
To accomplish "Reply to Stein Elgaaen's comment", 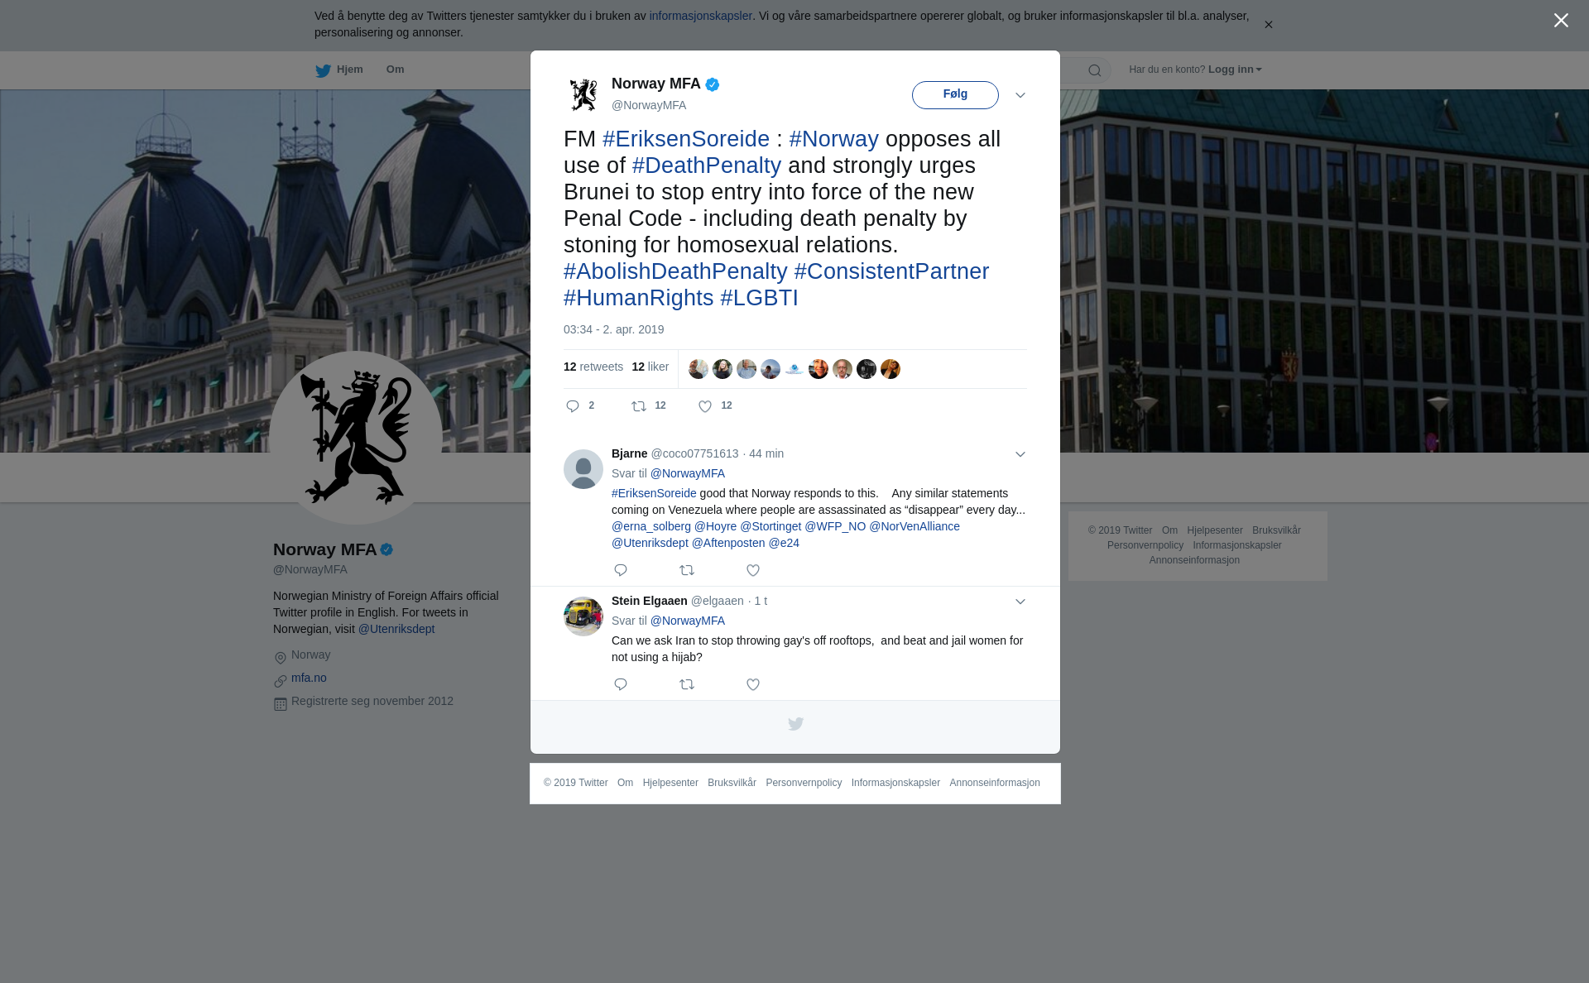I will pyautogui.click(x=621, y=684).
